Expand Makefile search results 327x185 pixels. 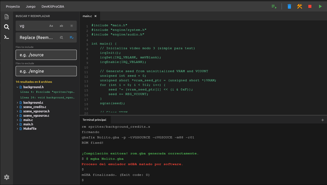click(17, 129)
